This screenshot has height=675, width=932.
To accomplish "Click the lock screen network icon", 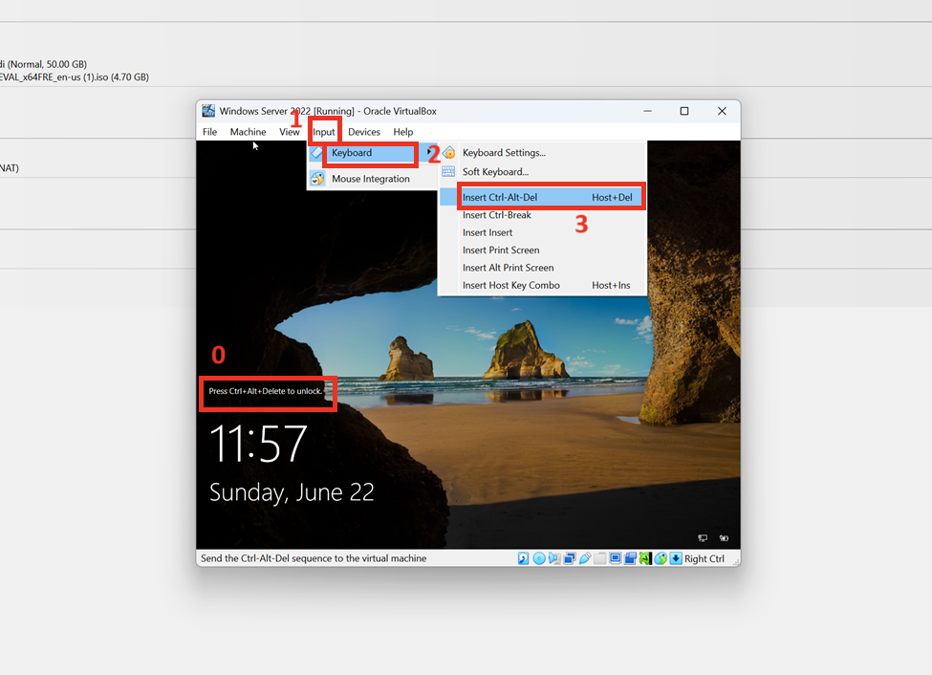I will click(703, 538).
